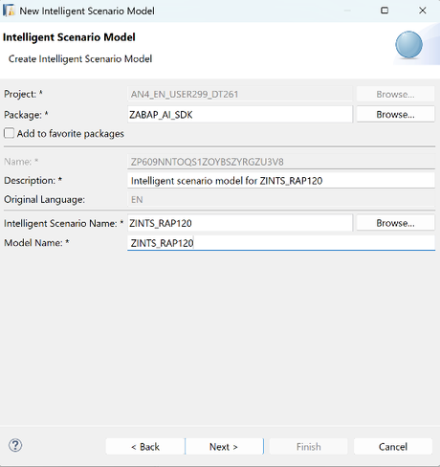Enable Add to favorite packages checkbox
Screen dimensions: 440x467
tap(9, 133)
